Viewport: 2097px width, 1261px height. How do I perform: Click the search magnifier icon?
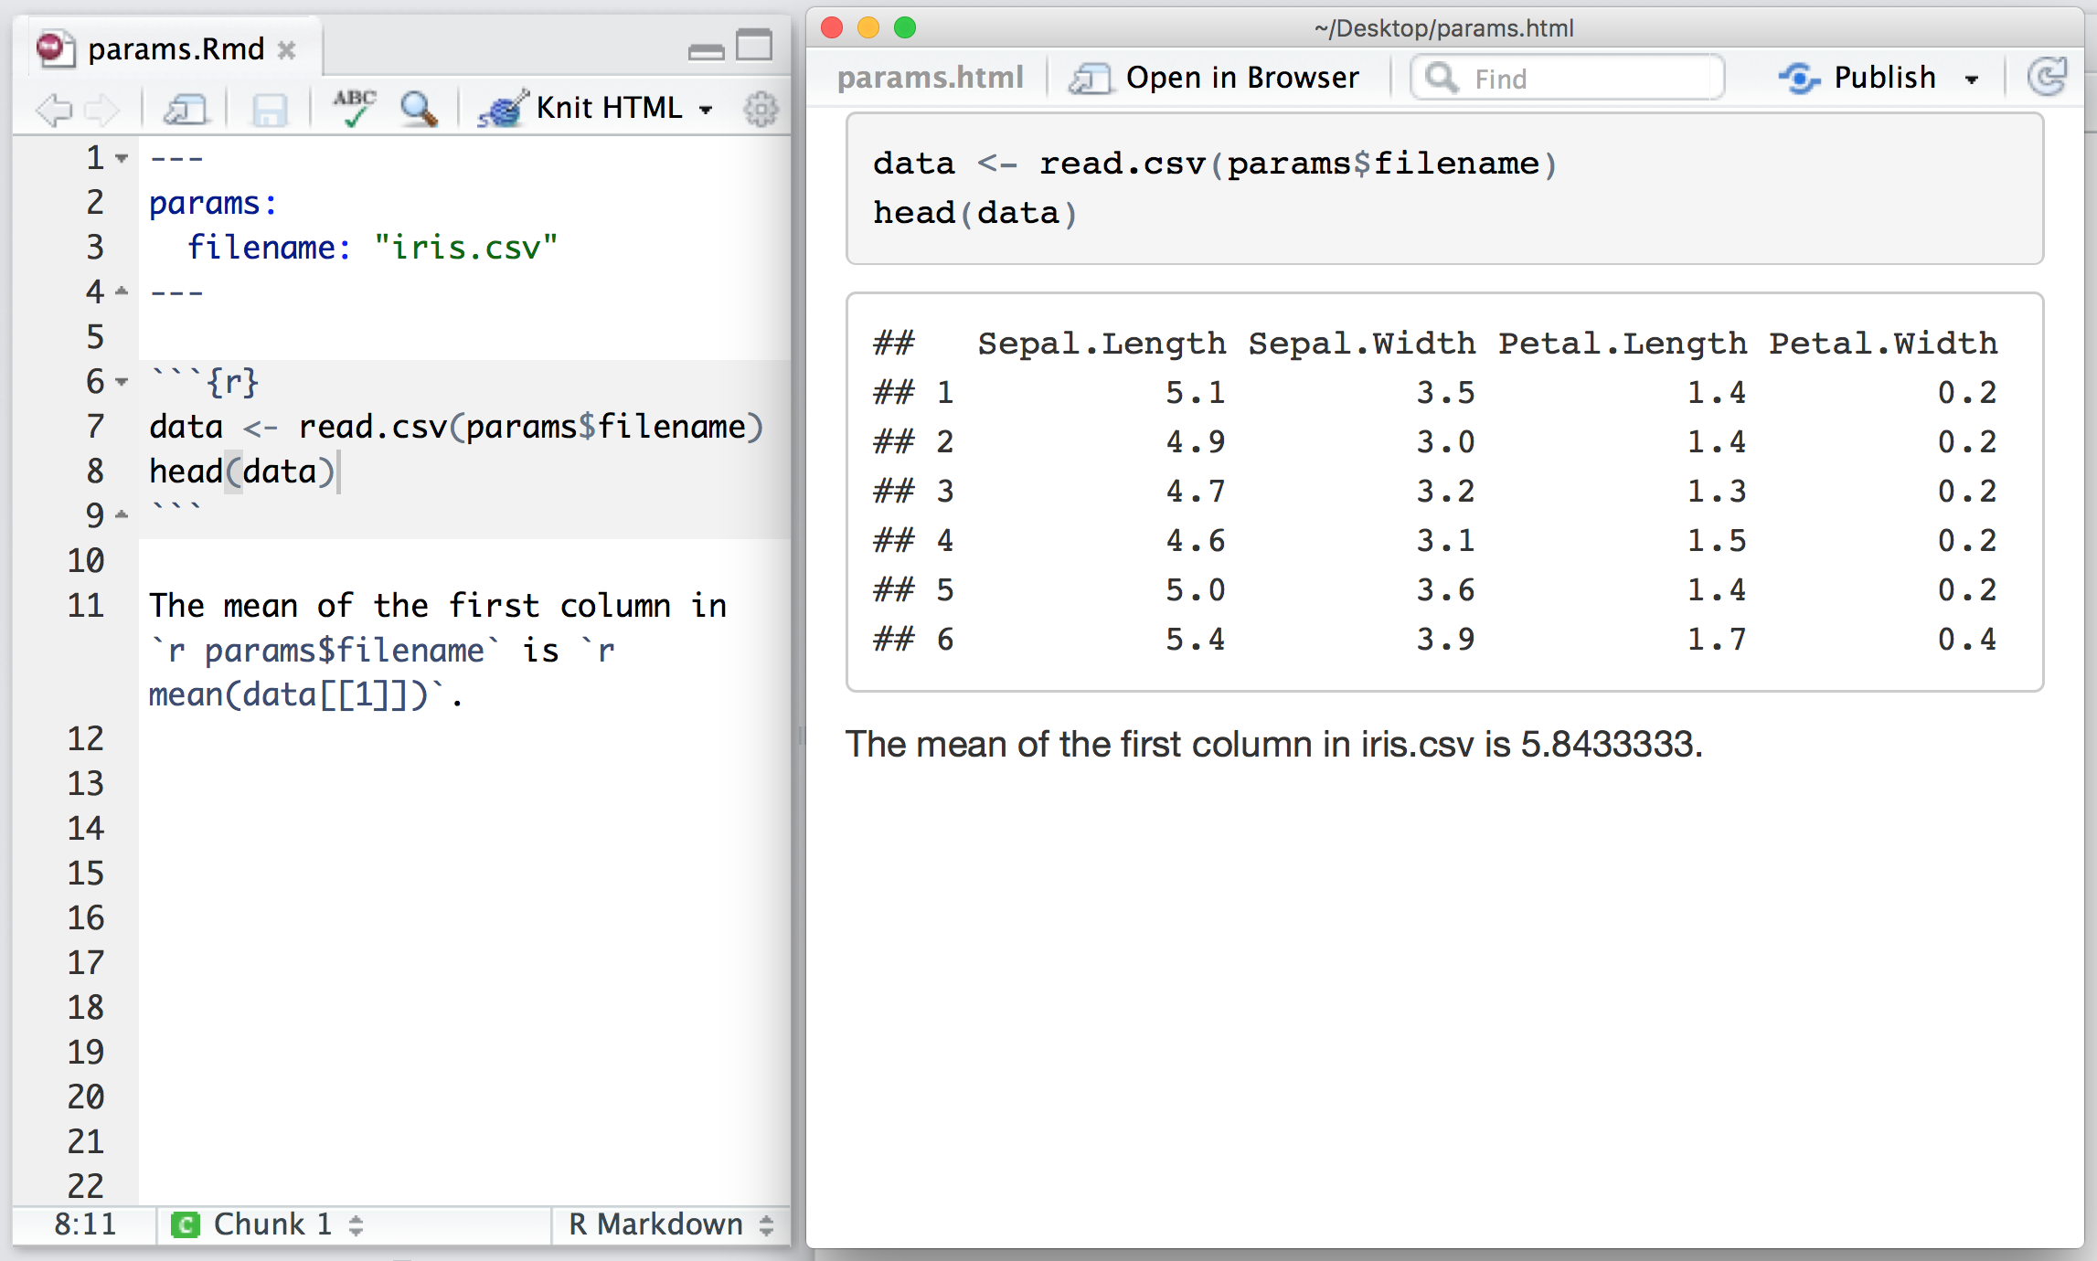[x=417, y=106]
